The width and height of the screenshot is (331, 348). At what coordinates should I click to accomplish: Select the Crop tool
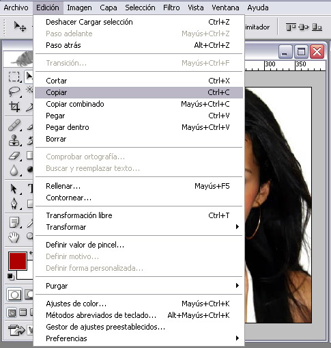coord(14,107)
